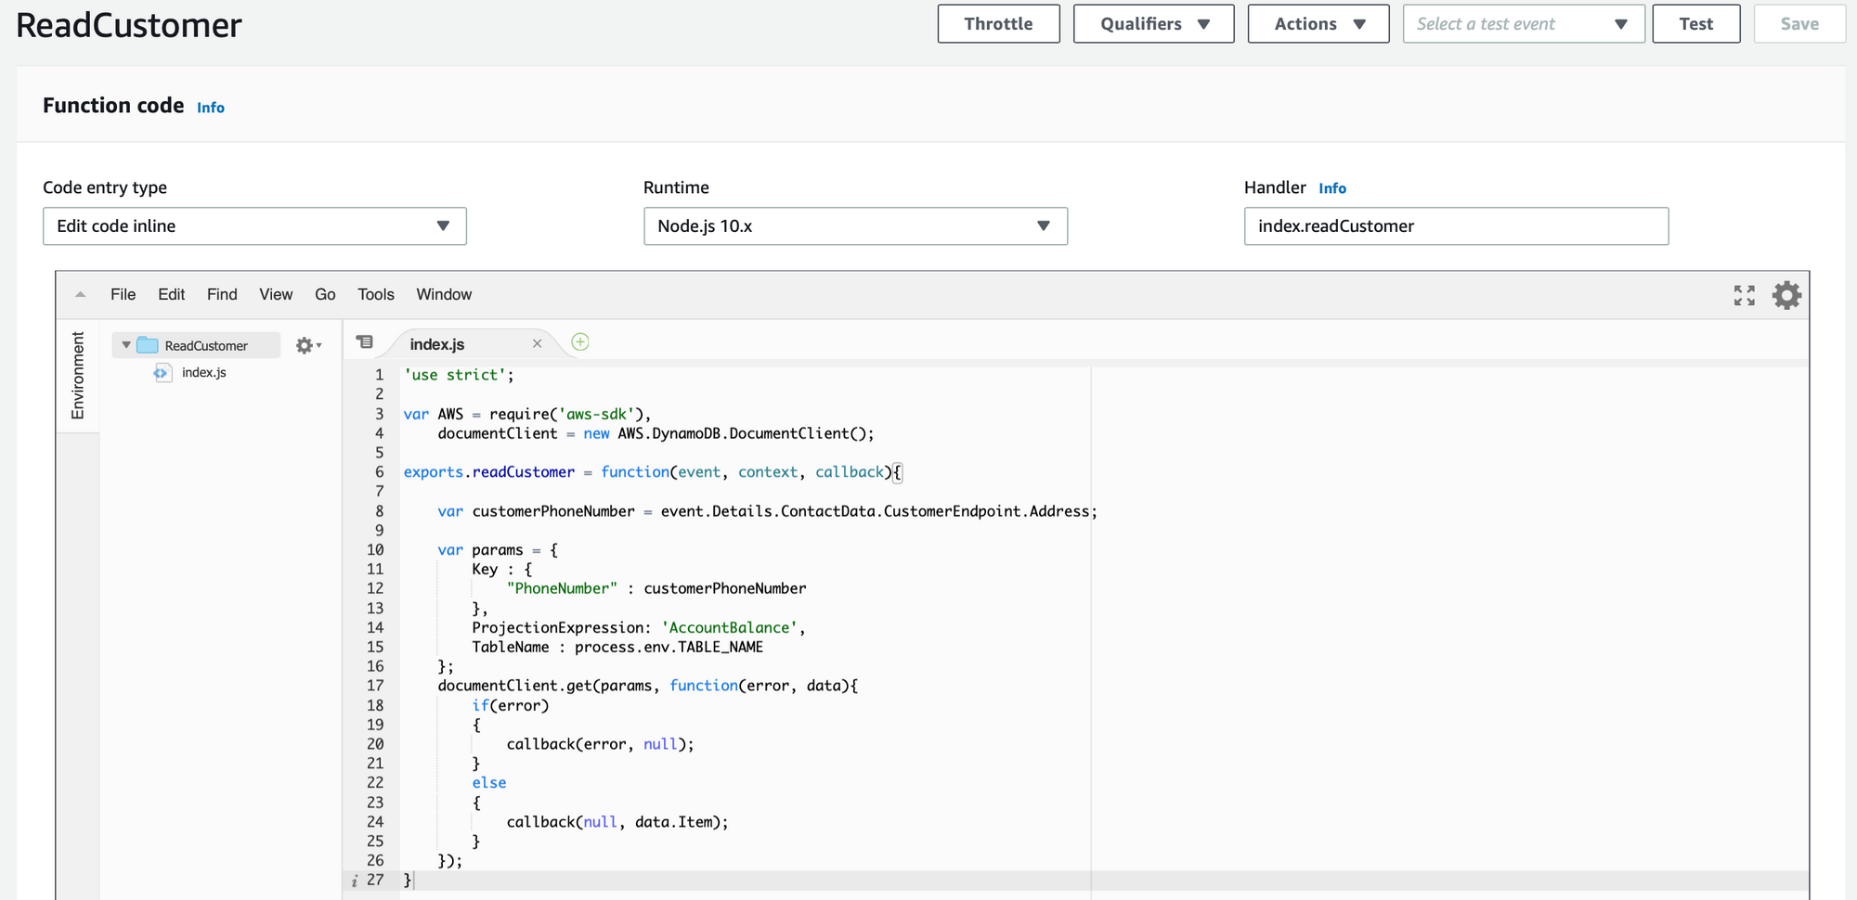Screen dimensions: 1857x900
Task: Click the tab list icon beside index.js
Action: coord(365,342)
